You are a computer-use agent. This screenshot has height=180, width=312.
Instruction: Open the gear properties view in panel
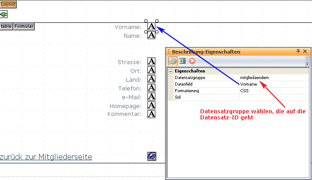click(x=173, y=61)
